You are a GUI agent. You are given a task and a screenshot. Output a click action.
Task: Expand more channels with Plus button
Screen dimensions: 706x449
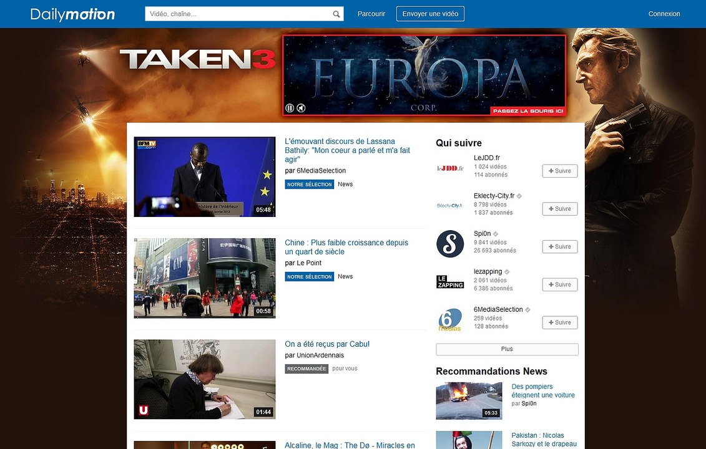[x=507, y=349]
